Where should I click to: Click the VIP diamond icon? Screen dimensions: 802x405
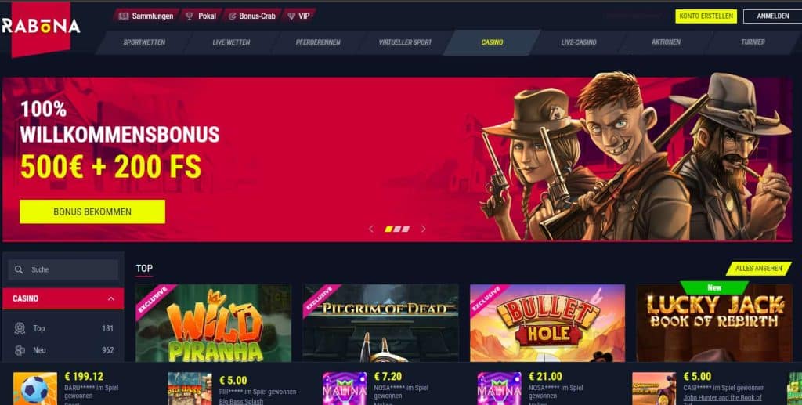291,16
